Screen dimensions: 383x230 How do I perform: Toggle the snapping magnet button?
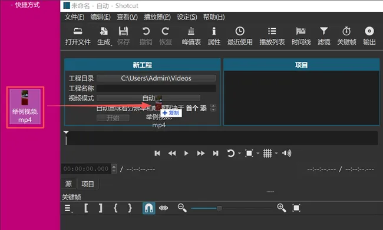pos(148,208)
